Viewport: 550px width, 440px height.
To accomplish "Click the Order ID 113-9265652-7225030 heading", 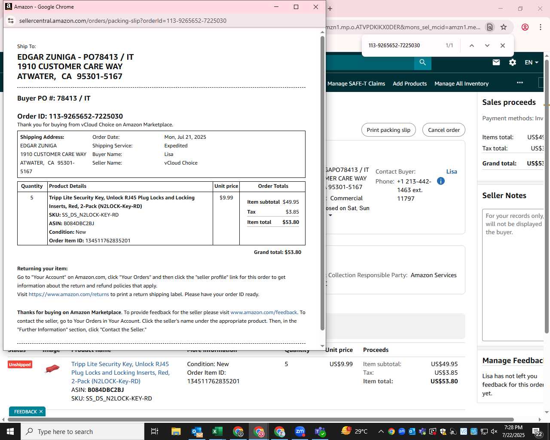I will point(70,116).
